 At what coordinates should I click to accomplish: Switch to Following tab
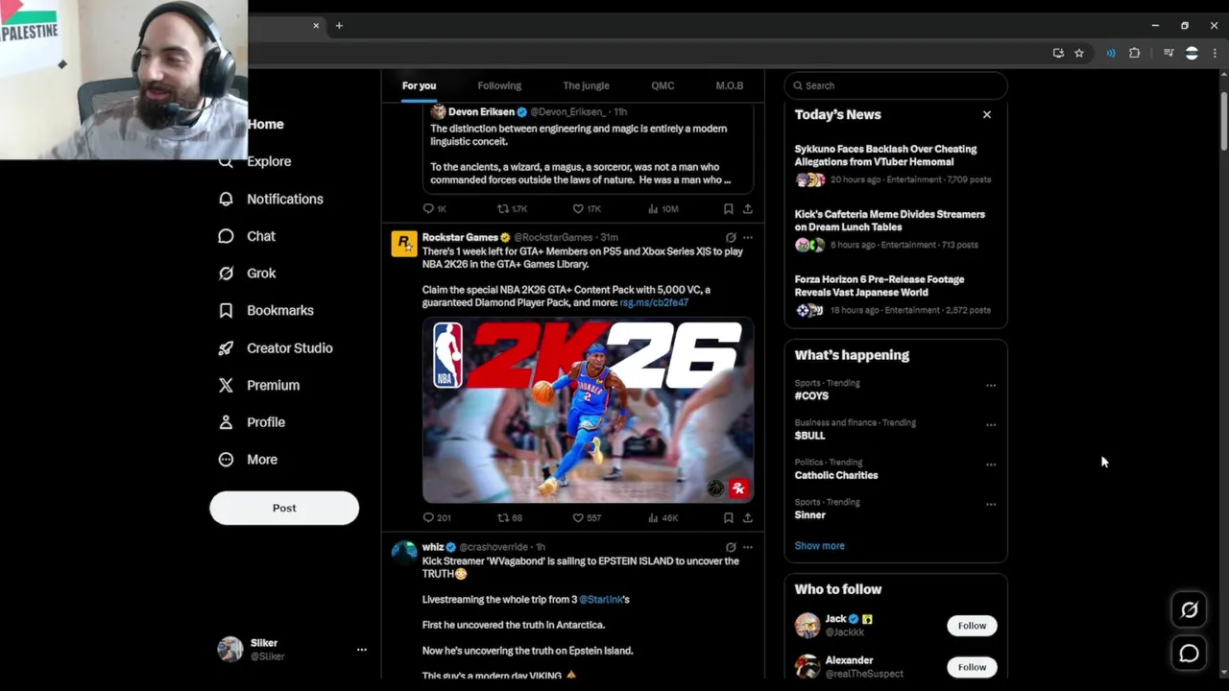pyautogui.click(x=499, y=85)
